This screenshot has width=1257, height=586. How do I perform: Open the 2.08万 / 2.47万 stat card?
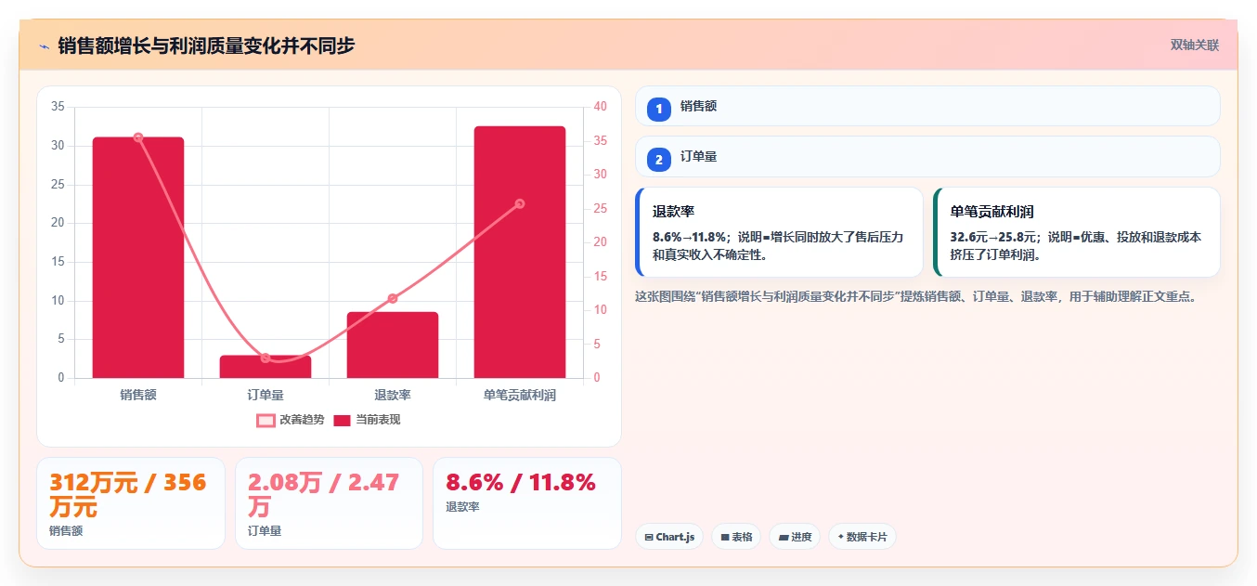330,503
